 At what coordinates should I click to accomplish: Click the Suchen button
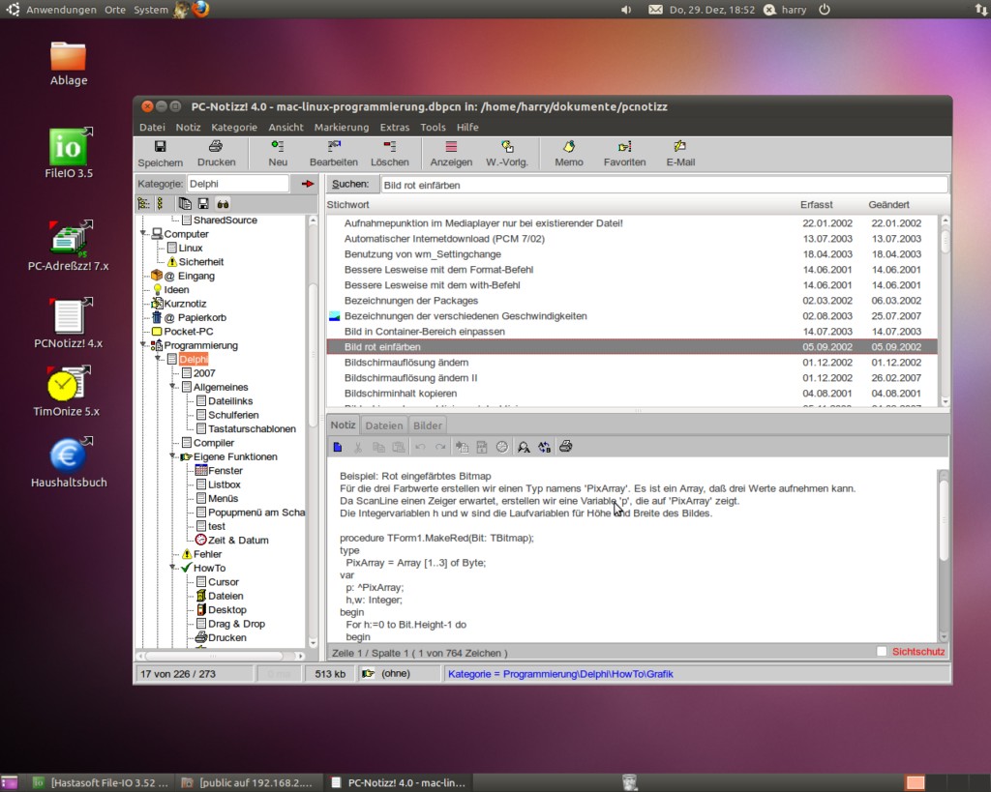coord(350,185)
